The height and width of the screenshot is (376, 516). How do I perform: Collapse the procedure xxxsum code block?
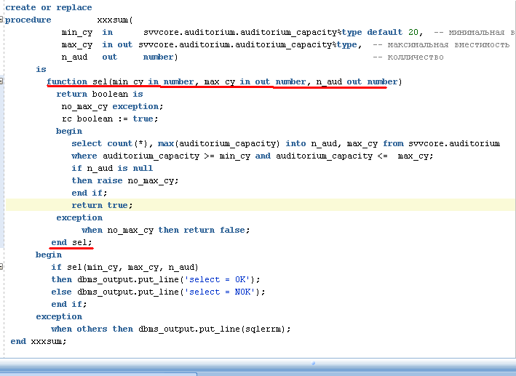(x=1, y=20)
